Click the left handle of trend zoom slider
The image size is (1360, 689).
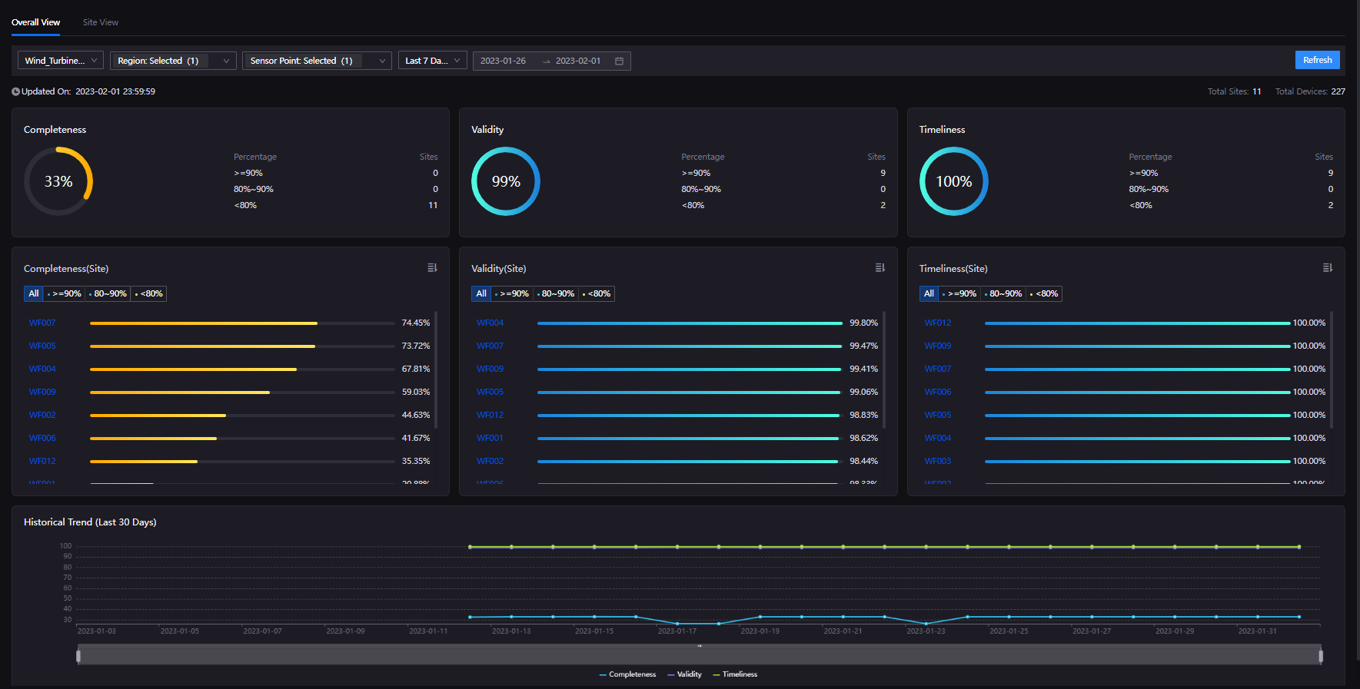tap(78, 656)
